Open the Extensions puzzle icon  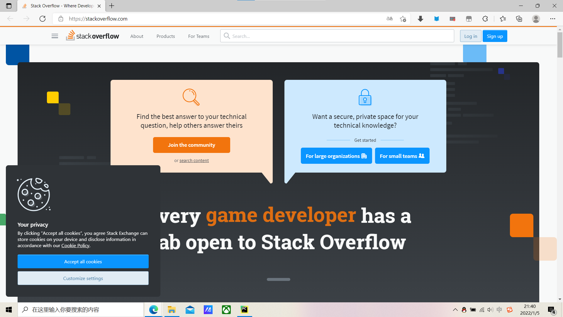pos(485,19)
